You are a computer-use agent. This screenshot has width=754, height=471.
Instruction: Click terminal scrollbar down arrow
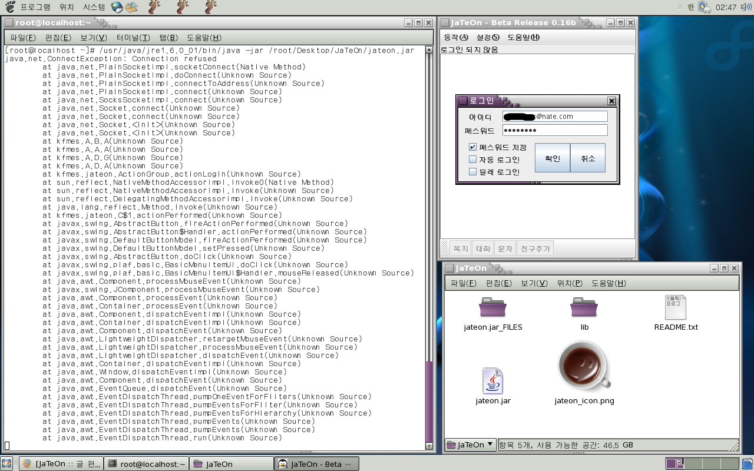pyautogui.click(x=429, y=446)
